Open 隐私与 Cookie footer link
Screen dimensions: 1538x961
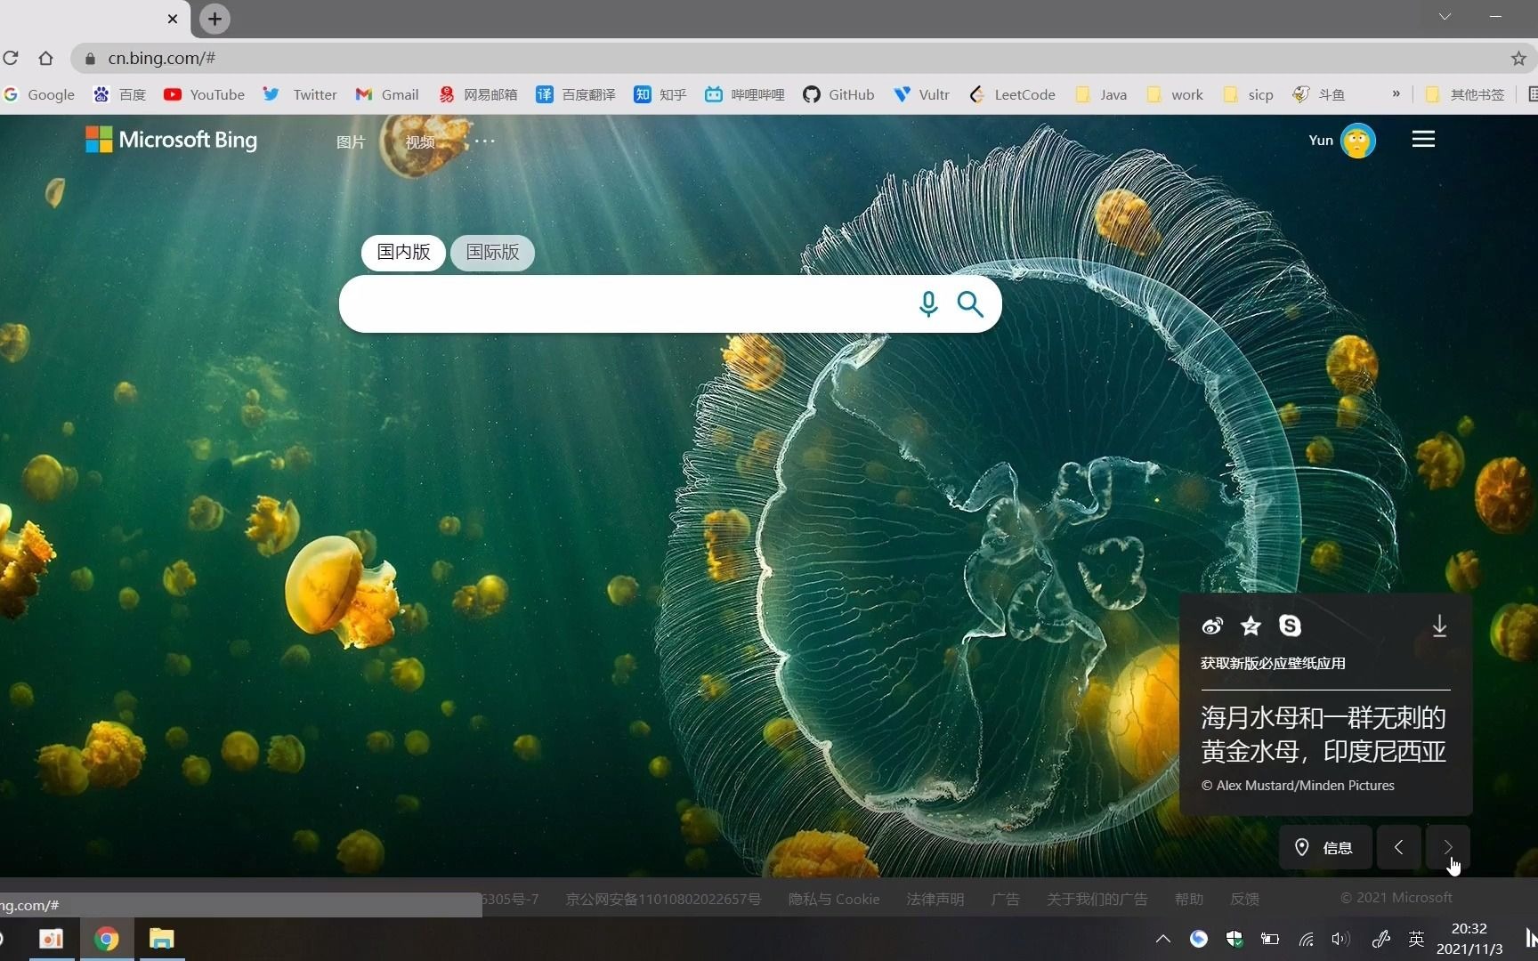click(x=834, y=899)
